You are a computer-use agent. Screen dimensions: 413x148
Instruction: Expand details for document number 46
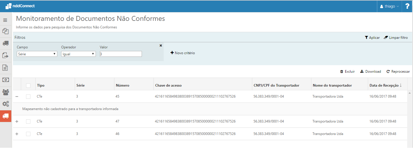17,134
